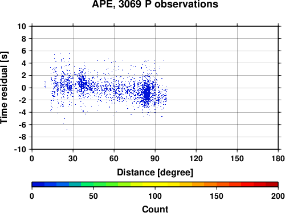Click the x-axis tick label '60'

[114, 158]
